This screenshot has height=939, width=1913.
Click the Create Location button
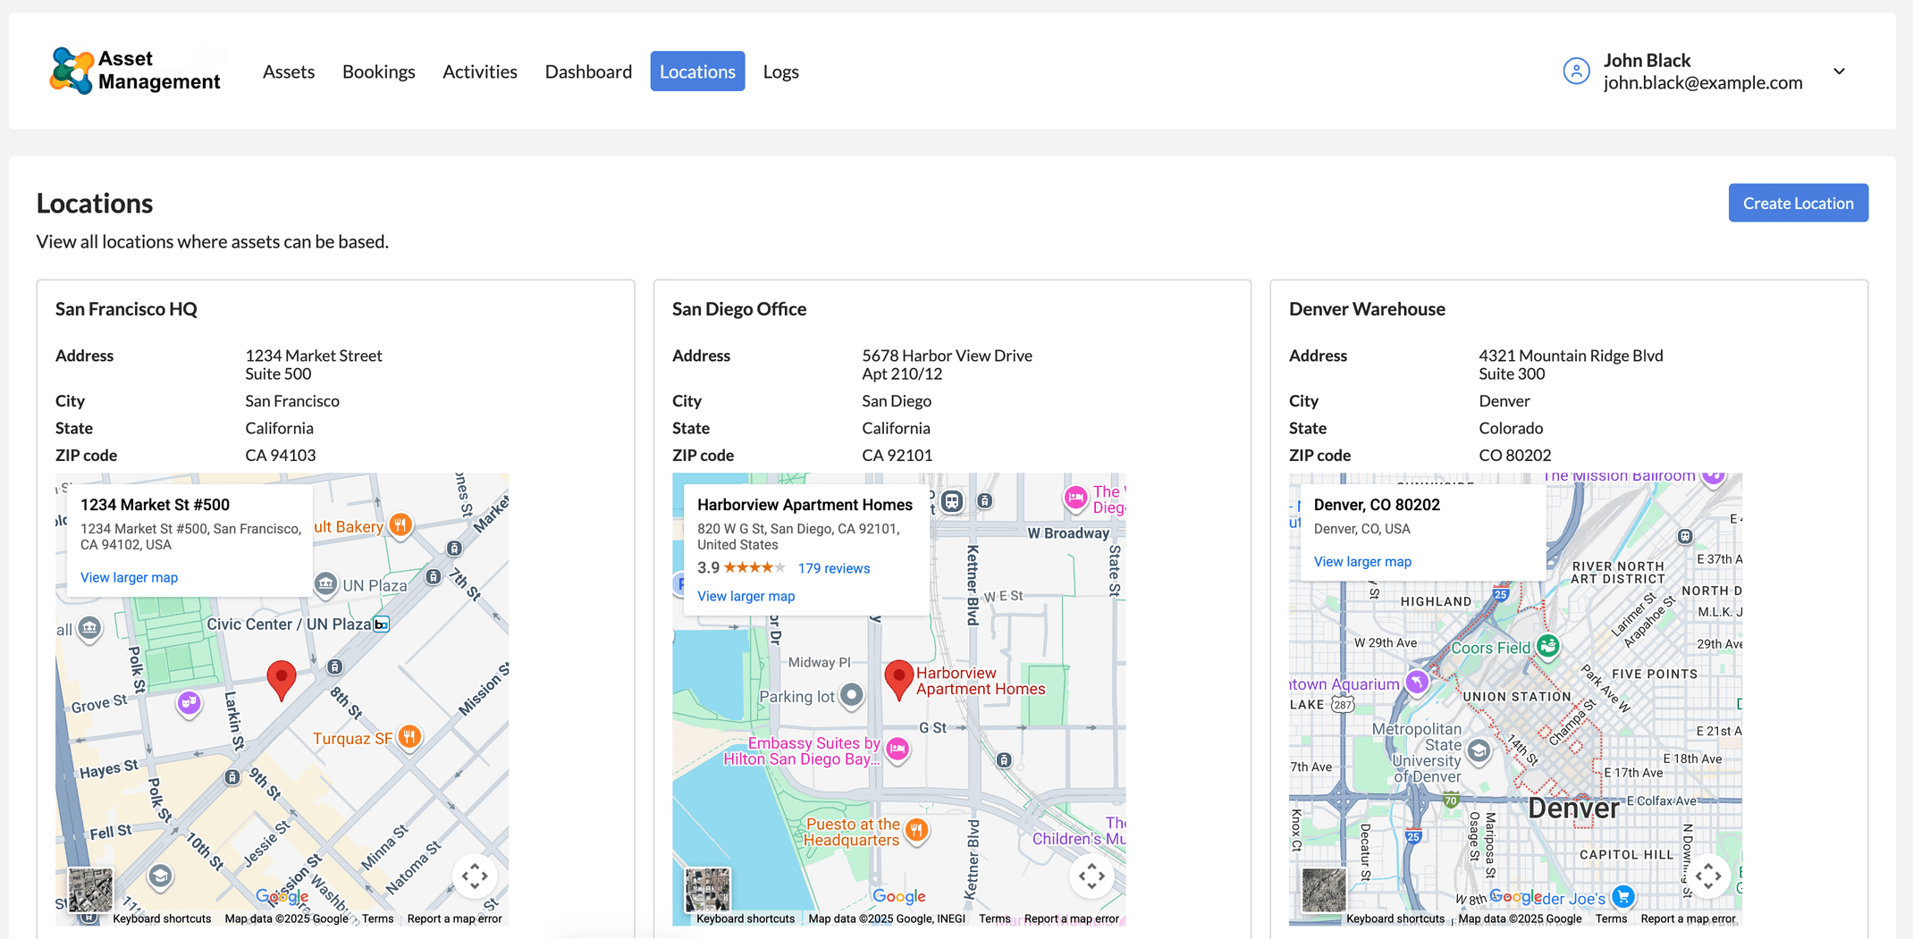pyautogui.click(x=1798, y=203)
